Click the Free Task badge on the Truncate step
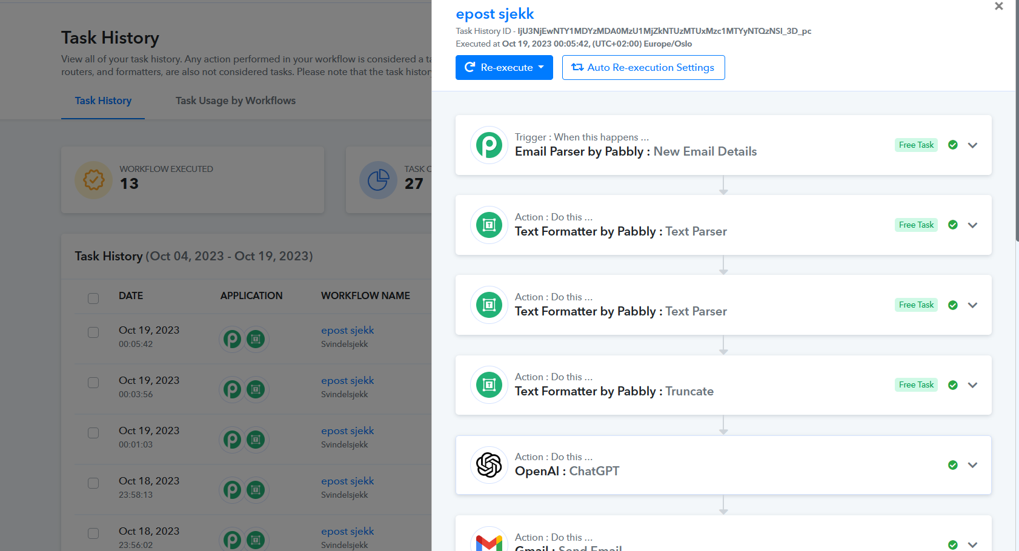The height and width of the screenshot is (551, 1019). pyautogui.click(x=916, y=384)
